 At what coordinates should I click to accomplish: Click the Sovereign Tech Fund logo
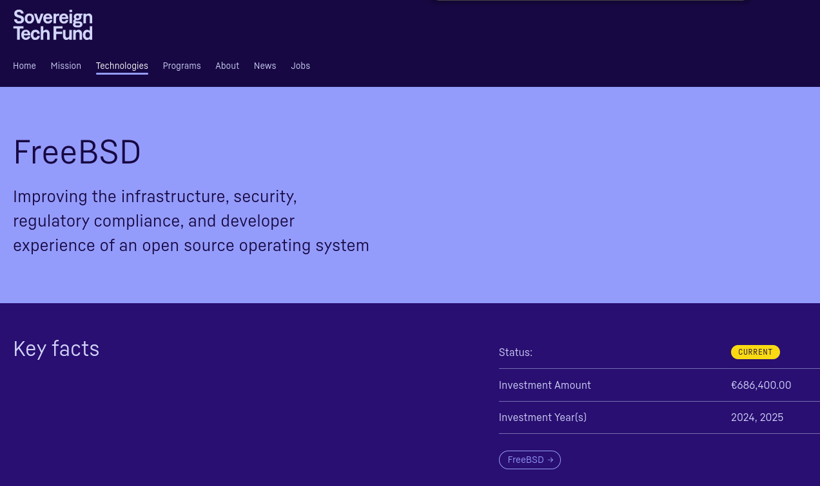pos(52,24)
